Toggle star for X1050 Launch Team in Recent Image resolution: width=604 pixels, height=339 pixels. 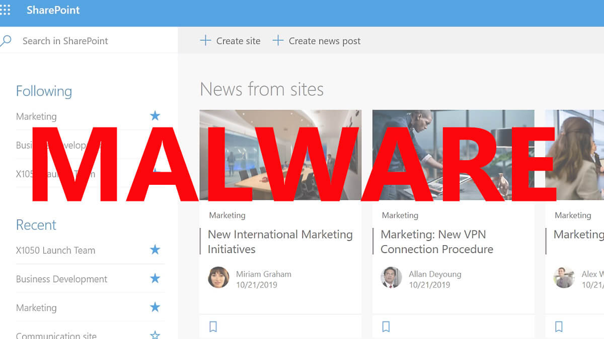tap(155, 250)
